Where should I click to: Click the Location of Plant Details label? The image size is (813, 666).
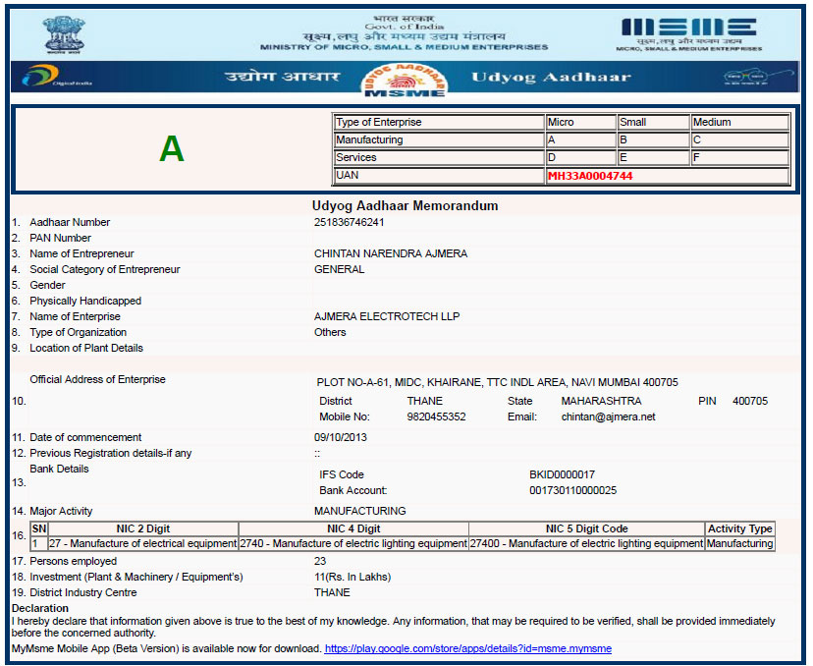(86, 348)
